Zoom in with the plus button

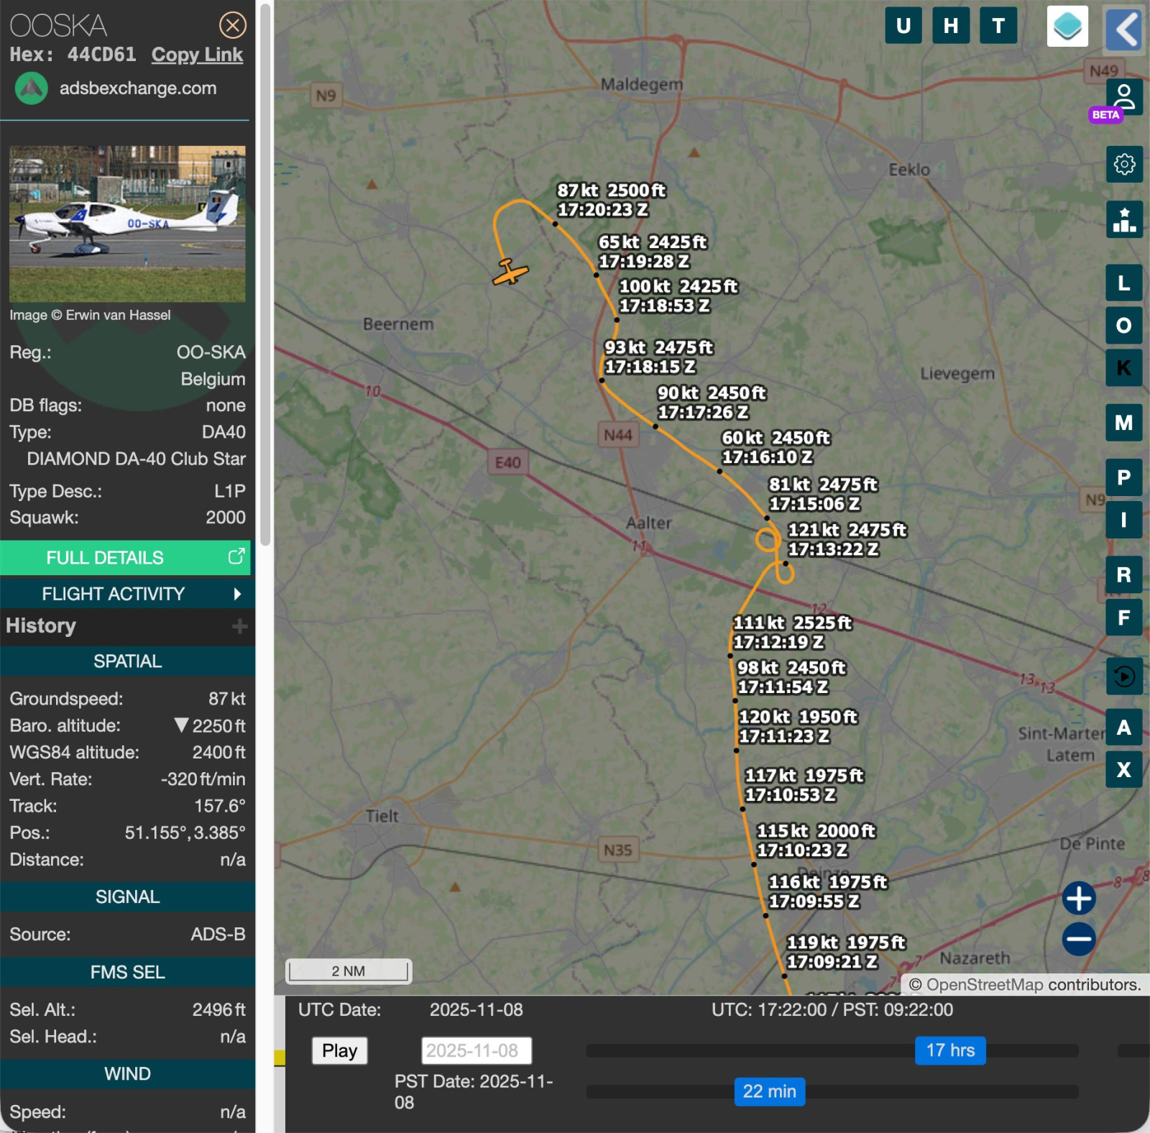1079,898
